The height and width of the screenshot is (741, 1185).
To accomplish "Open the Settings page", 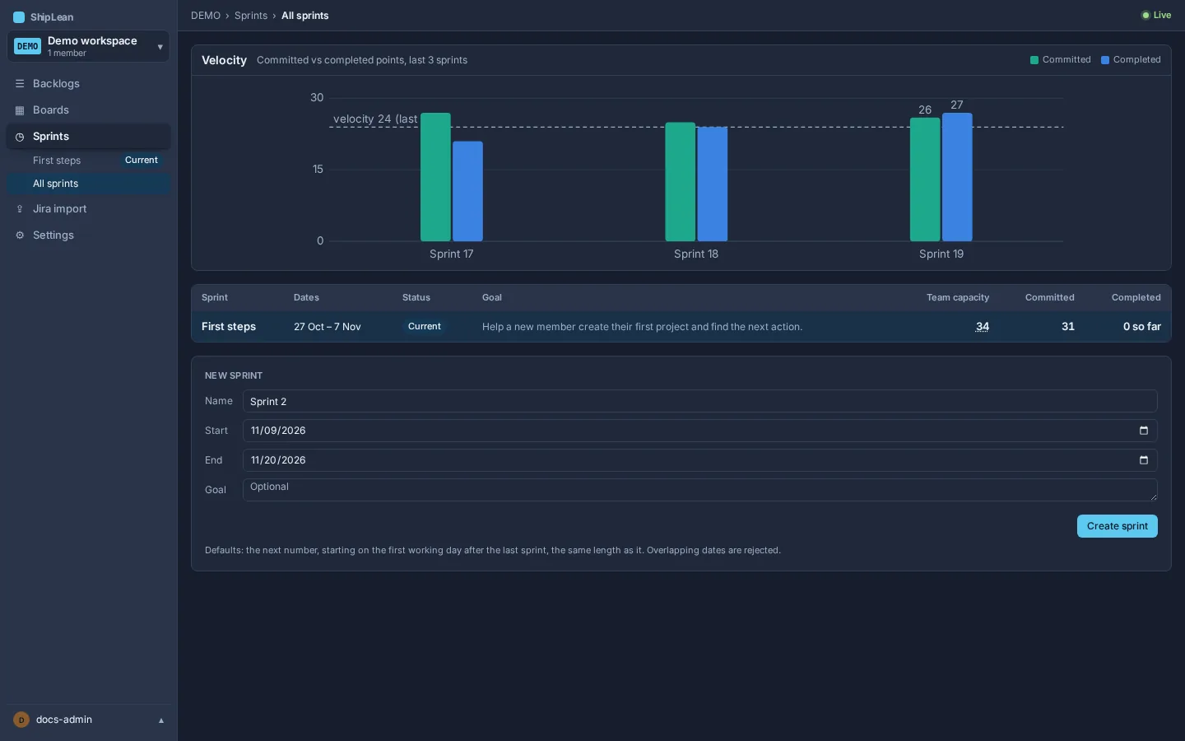I will [89, 235].
